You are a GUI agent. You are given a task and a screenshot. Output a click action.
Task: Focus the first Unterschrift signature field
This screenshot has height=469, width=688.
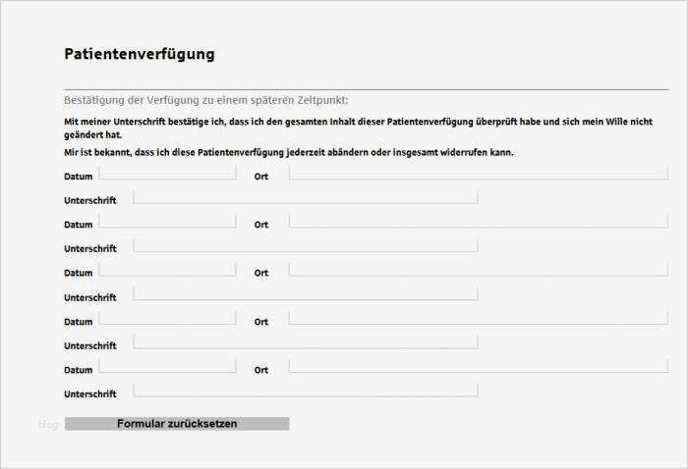click(x=305, y=197)
